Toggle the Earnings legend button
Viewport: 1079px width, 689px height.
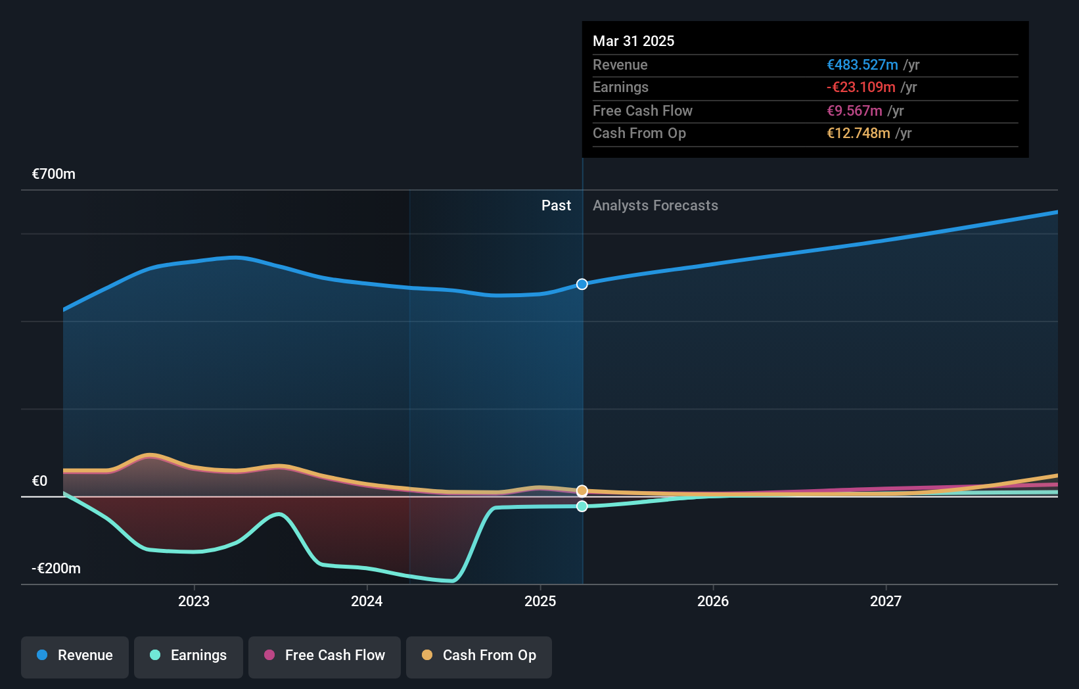pyautogui.click(x=189, y=657)
